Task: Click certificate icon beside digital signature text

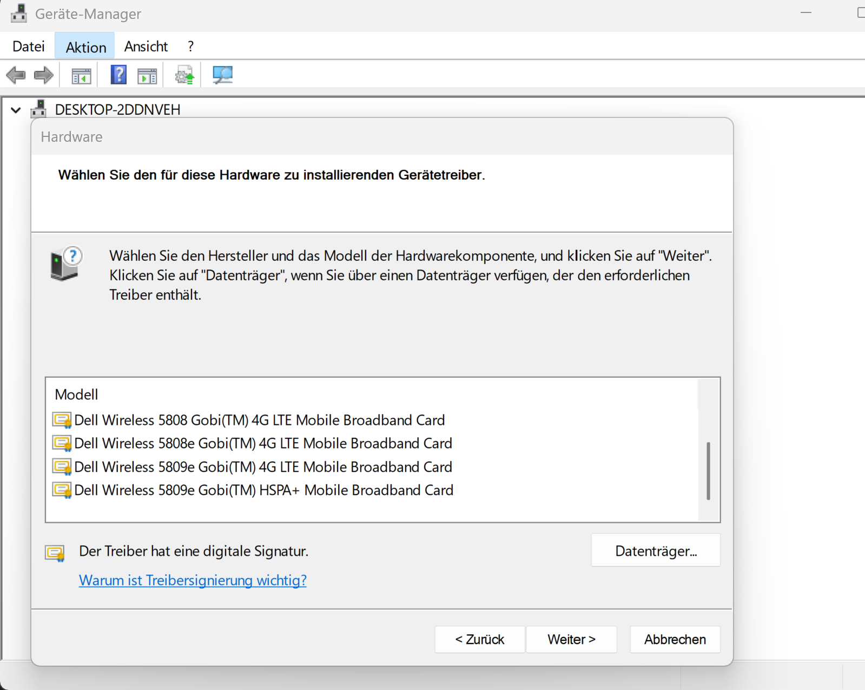Action: [x=55, y=553]
